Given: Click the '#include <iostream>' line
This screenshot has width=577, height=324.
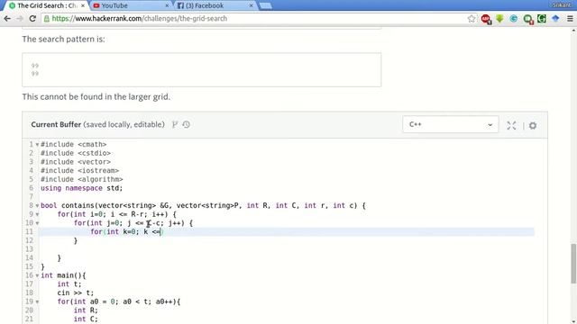Looking at the screenshot, I should (79, 171).
